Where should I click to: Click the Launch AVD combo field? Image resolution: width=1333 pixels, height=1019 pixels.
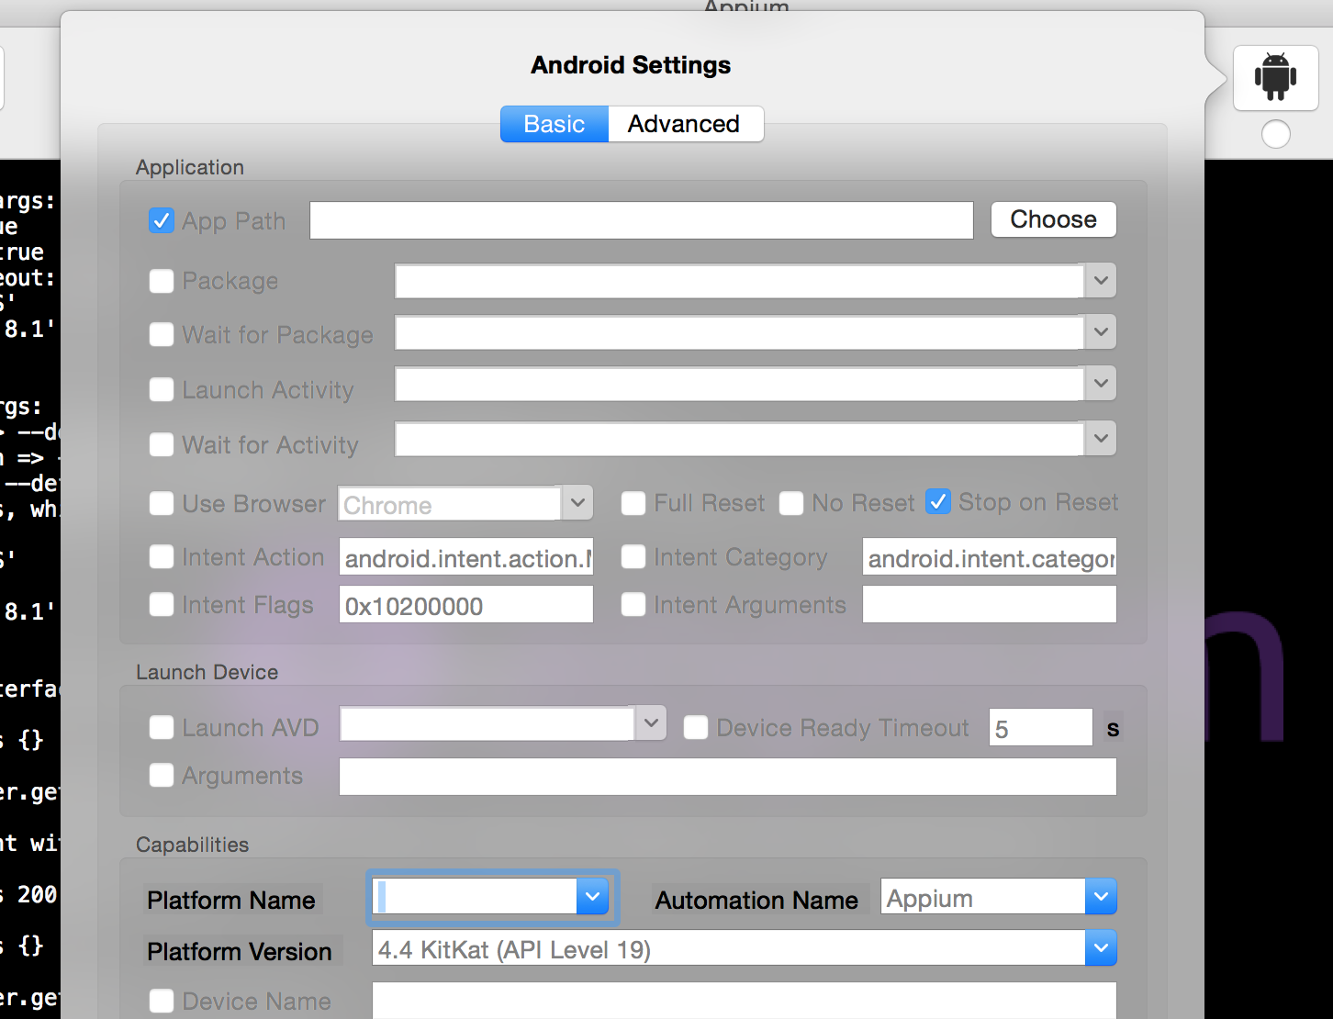(x=487, y=723)
